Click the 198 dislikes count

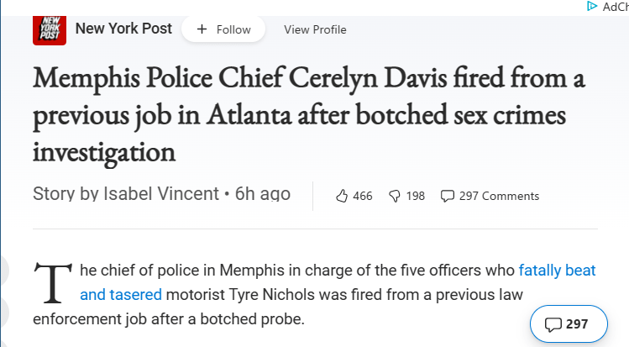coord(416,196)
